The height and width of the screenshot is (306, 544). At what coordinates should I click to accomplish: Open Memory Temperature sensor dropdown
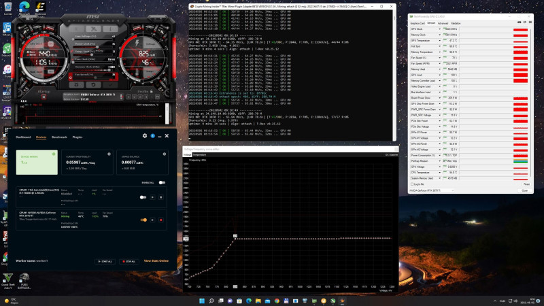[439, 52]
